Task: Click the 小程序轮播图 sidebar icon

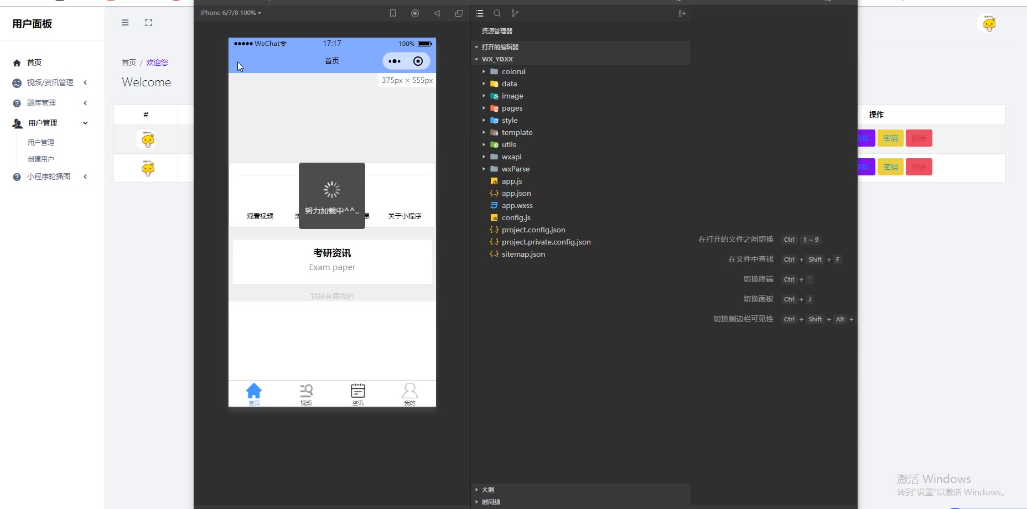Action: tap(17, 176)
